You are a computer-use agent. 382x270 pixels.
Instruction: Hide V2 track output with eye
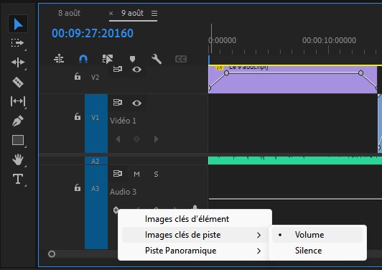point(136,70)
